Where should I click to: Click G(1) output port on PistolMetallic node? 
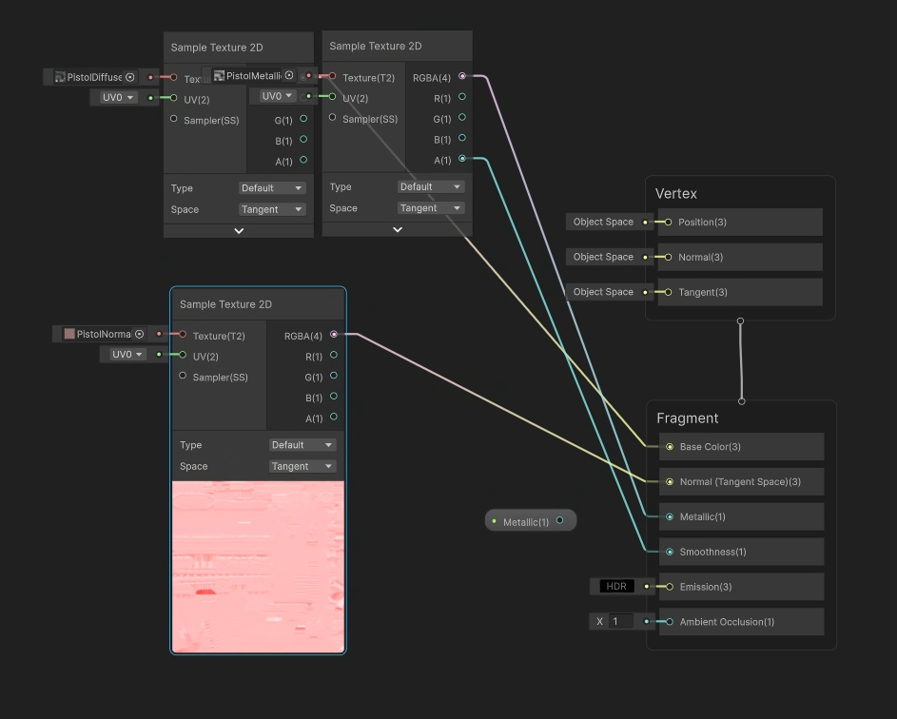[462, 117]
